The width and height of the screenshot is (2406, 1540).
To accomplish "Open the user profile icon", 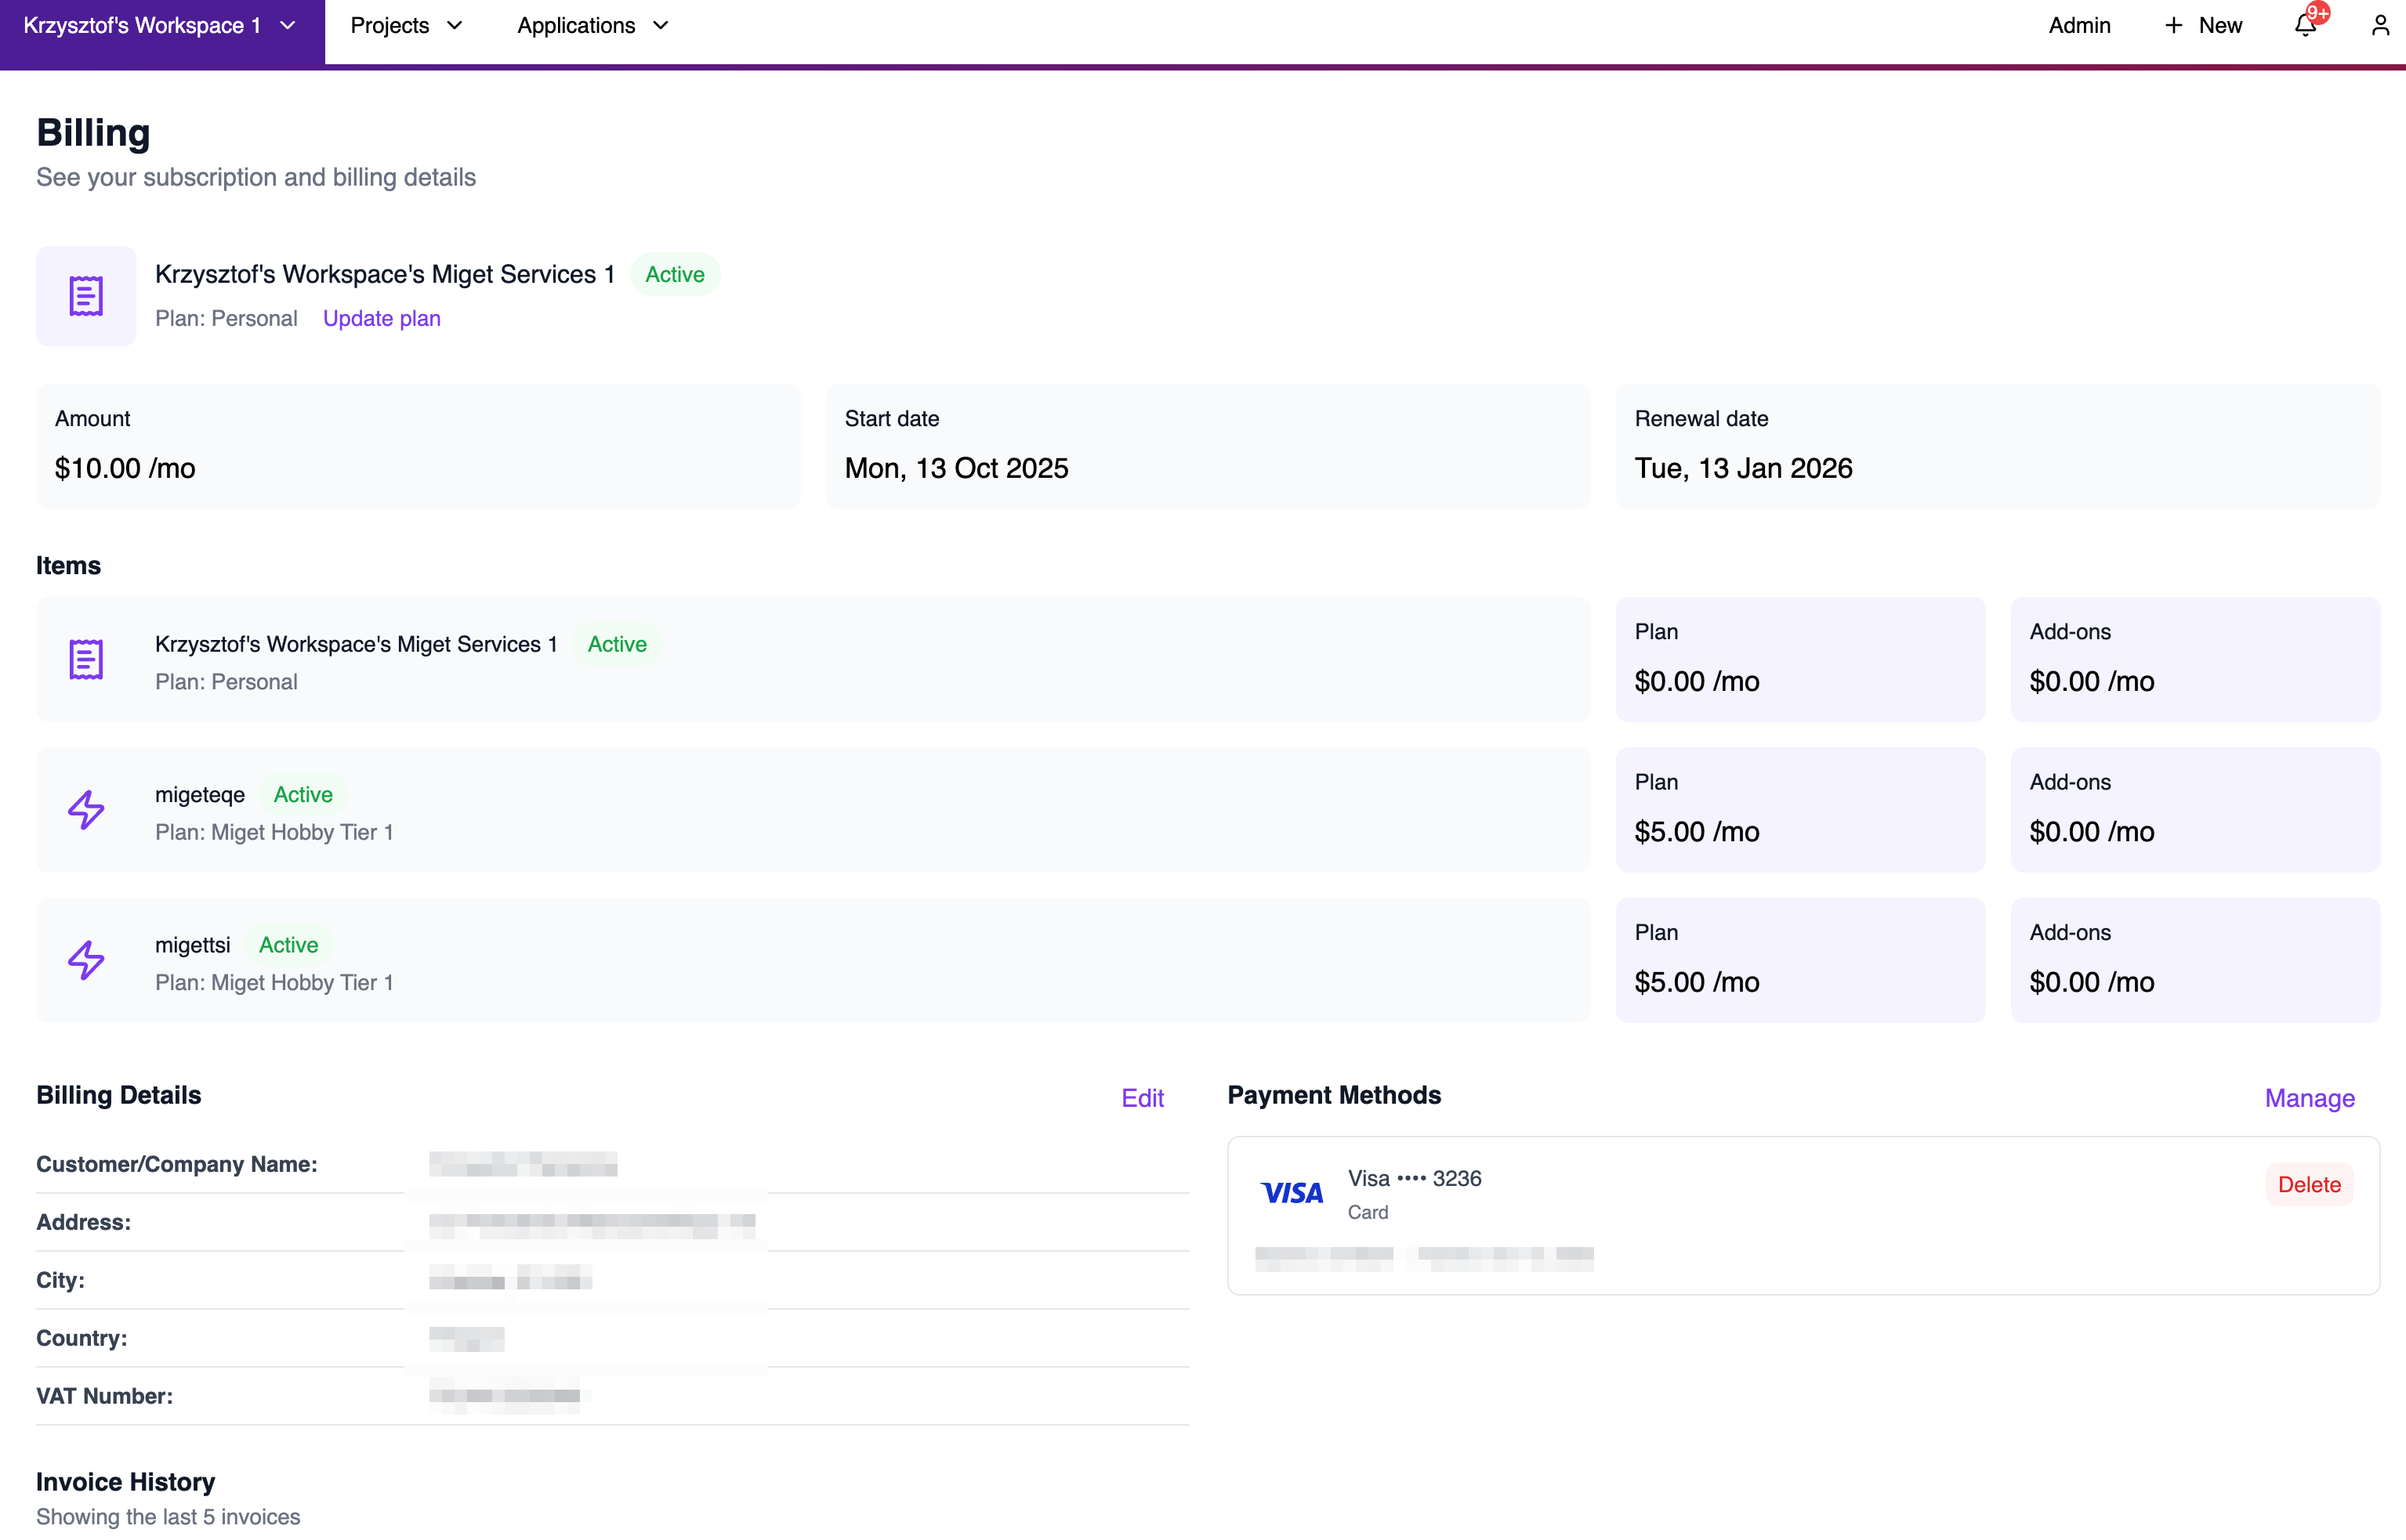I will pos(2379,25).
